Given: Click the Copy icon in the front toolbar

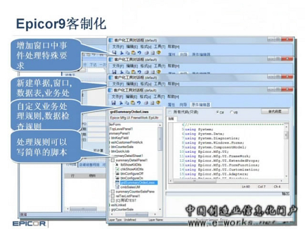Looking at the screenshot, I should (x=127, y=103).
